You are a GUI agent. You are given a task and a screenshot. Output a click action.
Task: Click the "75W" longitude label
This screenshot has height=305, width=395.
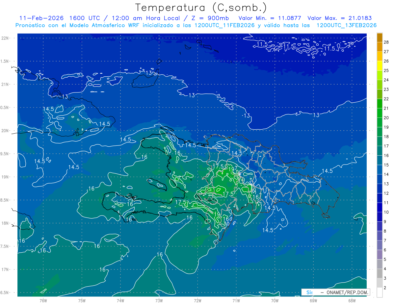tap(82, 300)
